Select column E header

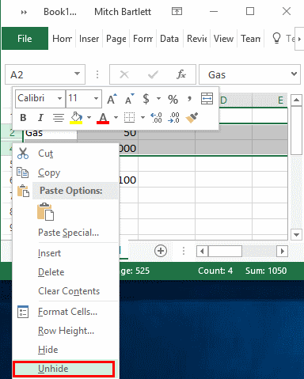(270, 100)
